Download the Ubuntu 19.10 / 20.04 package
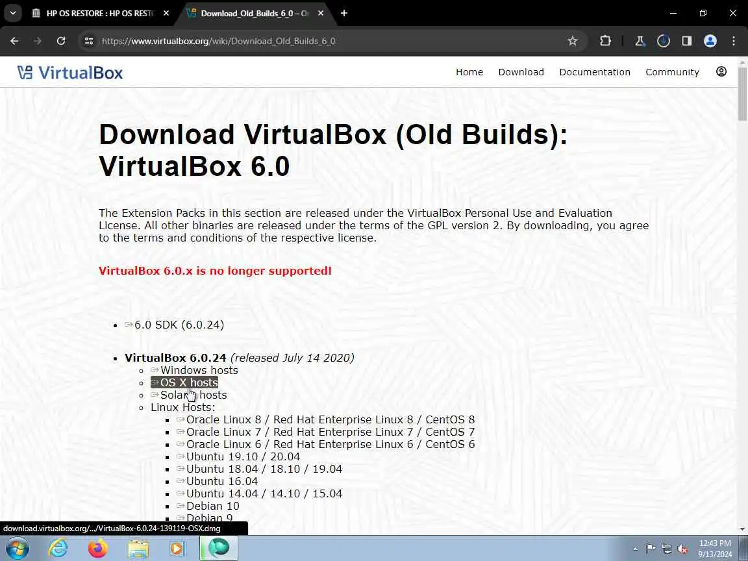This screenshot has height=561, width=748. click(238, 457)
